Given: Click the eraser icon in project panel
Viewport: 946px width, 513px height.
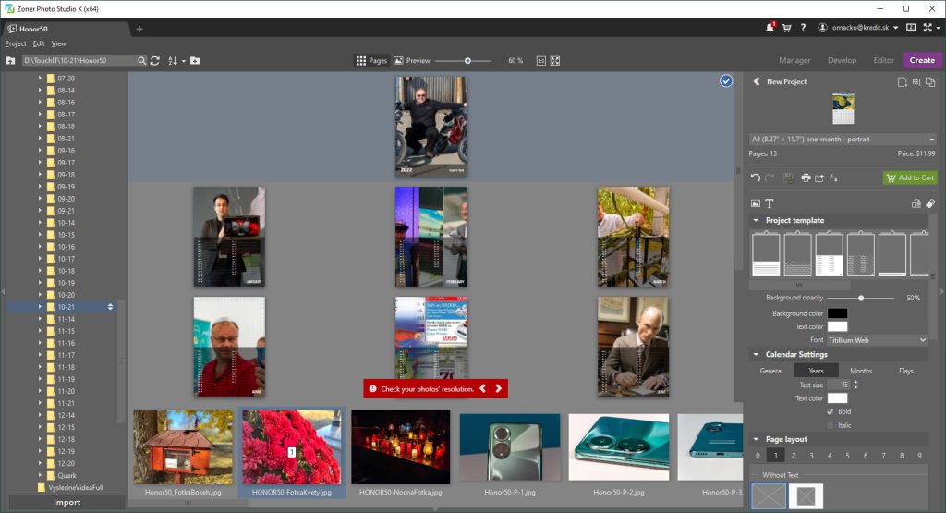Looking at the screenshot, I should point(930,203).
